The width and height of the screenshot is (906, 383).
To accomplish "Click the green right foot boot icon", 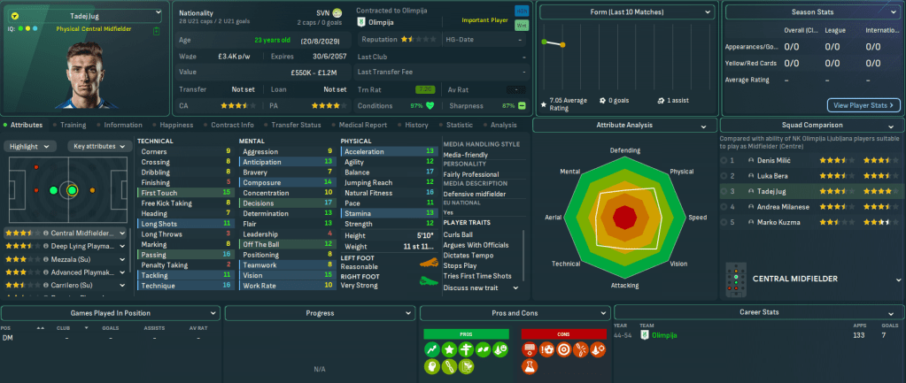I will click(430, 283).
